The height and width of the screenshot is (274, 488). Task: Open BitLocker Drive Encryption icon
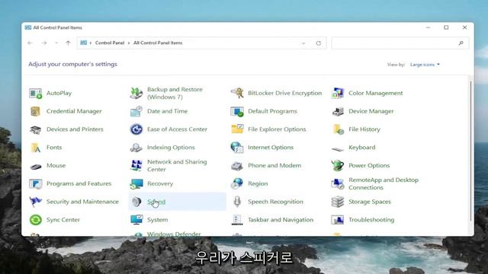pos(237,93)
